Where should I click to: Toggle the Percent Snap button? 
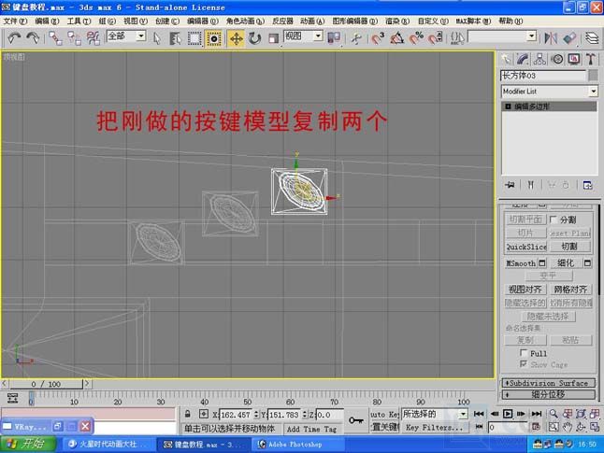coord(416,38)
